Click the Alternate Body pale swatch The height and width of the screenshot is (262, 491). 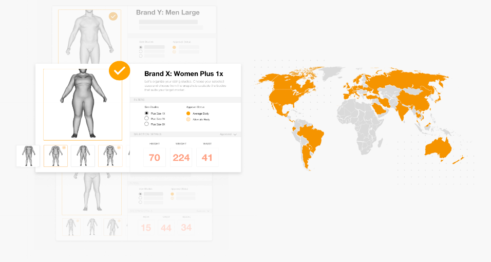[188, 119]
